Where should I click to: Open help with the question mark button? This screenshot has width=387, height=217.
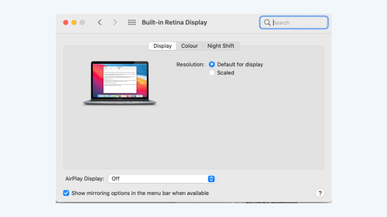[320, 193]
